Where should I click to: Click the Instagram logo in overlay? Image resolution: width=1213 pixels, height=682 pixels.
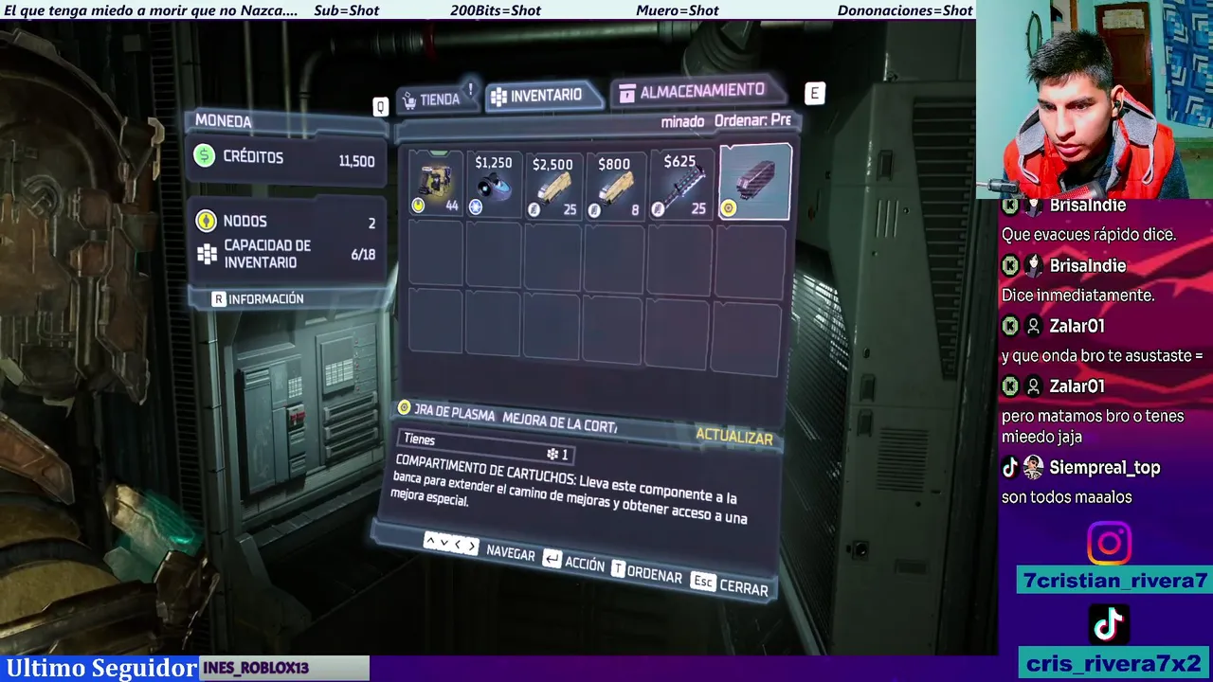coord(1109,544)
